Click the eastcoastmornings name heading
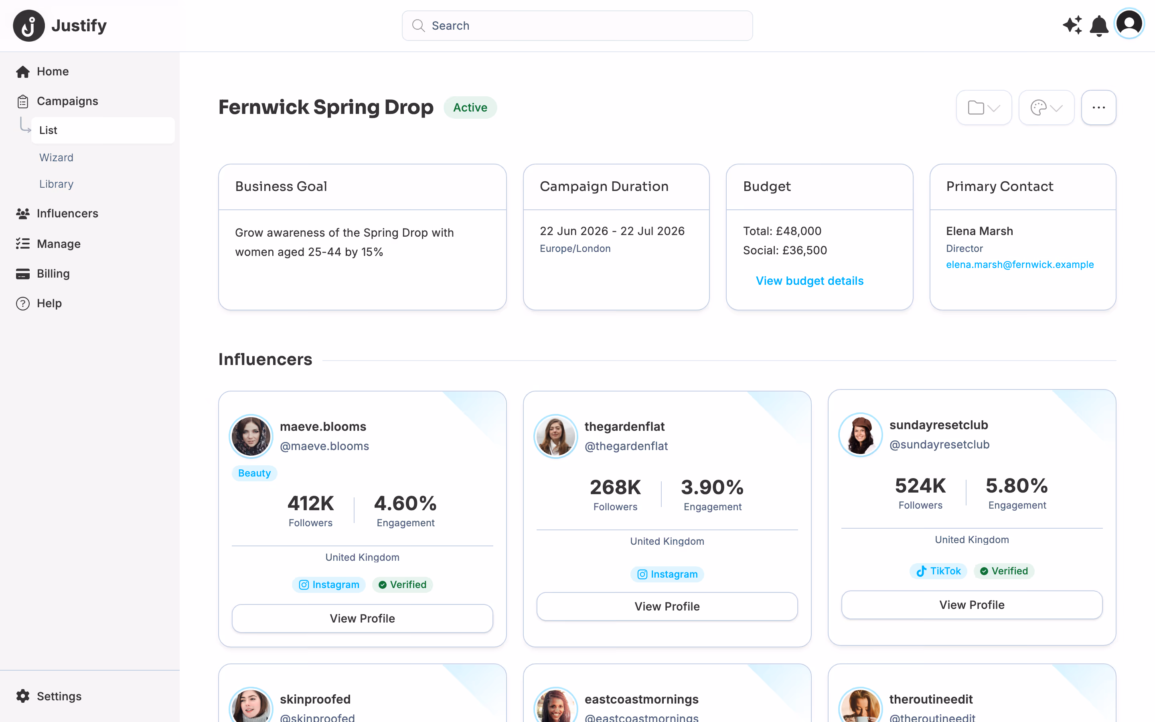This screenshot has height=722, width=1155. pyautogui.click(x=641, y=699)
